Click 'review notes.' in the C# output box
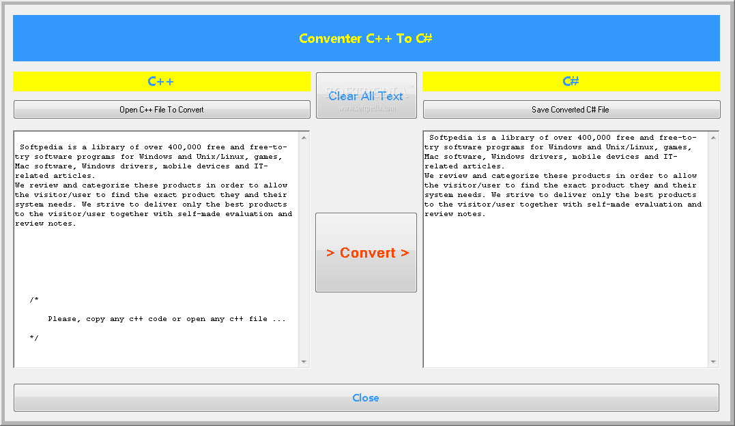 click(x=455, y=214)
